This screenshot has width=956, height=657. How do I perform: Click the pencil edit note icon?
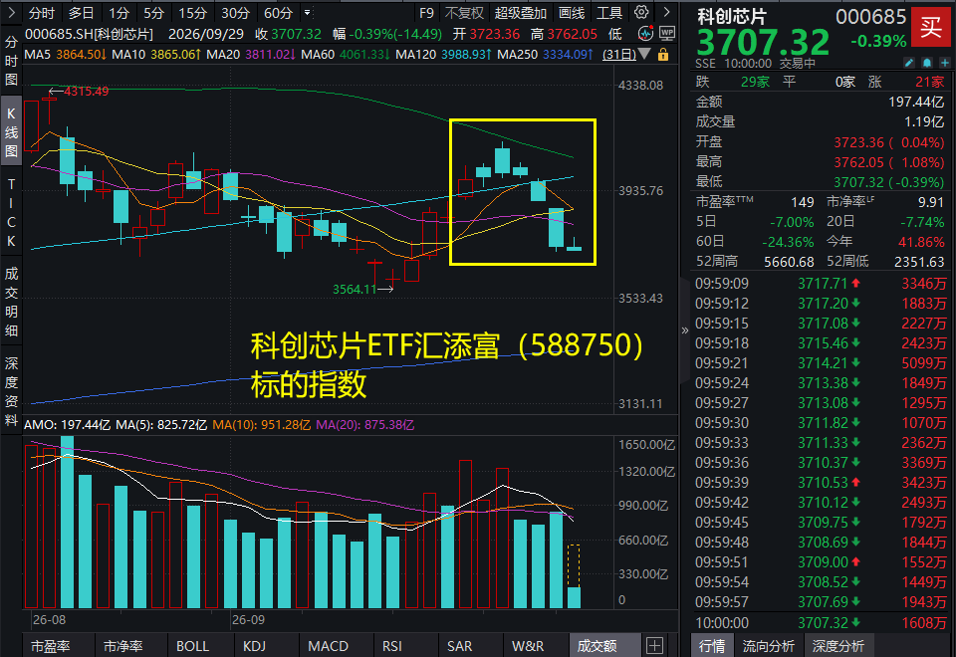pos(909,63)
